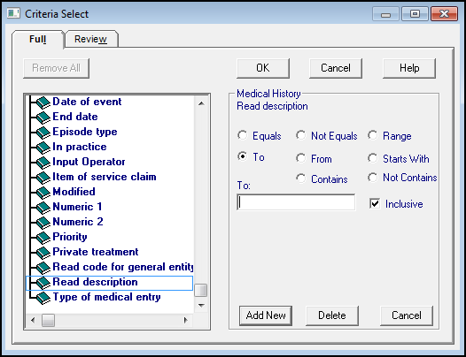Viewport: 466px width, 357px height.
Task: Uncheck the Inclusive checkbox
Action: tap(375, 204)
